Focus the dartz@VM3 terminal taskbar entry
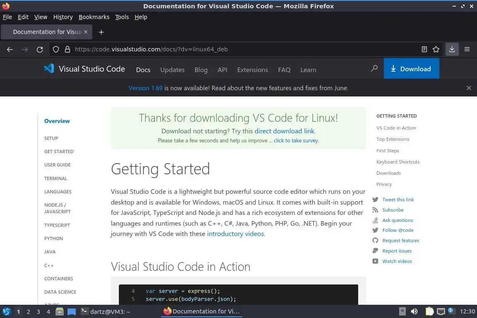Viewport: 477px width, 318px height. tap(105, 312)
